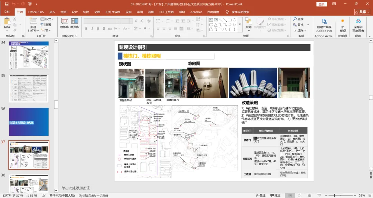
Task: Click the 登录 sign-in button
Action: pyautogui.click(x=322, y=4)
